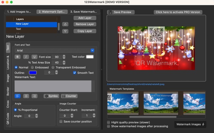This screenshot has width=214, height=133.
Task: Click the Copy Layer button
Action: click(x=85, y=31)
